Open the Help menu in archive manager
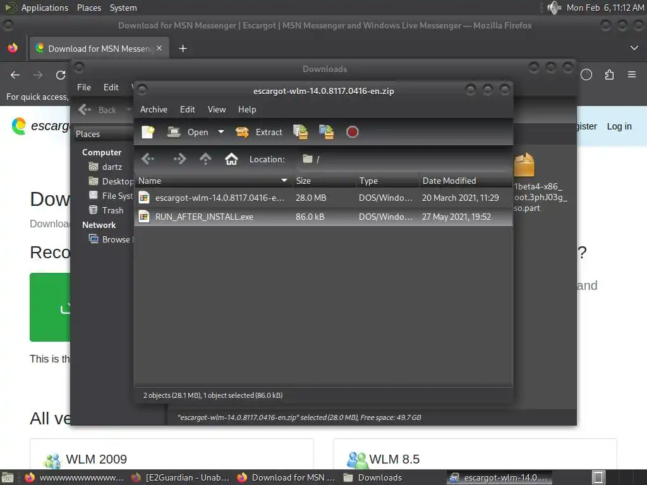The height and width of the screenshot is (485, 647). [247, 109]
